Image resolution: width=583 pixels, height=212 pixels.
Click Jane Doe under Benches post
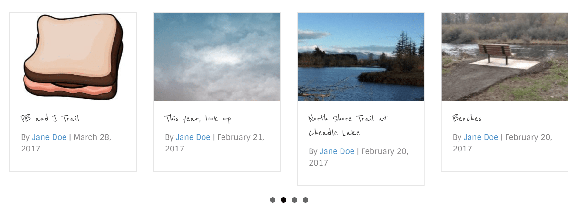click(x=480, y=137)
